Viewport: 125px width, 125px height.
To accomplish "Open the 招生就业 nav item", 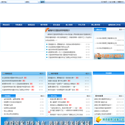I will 57,25.
